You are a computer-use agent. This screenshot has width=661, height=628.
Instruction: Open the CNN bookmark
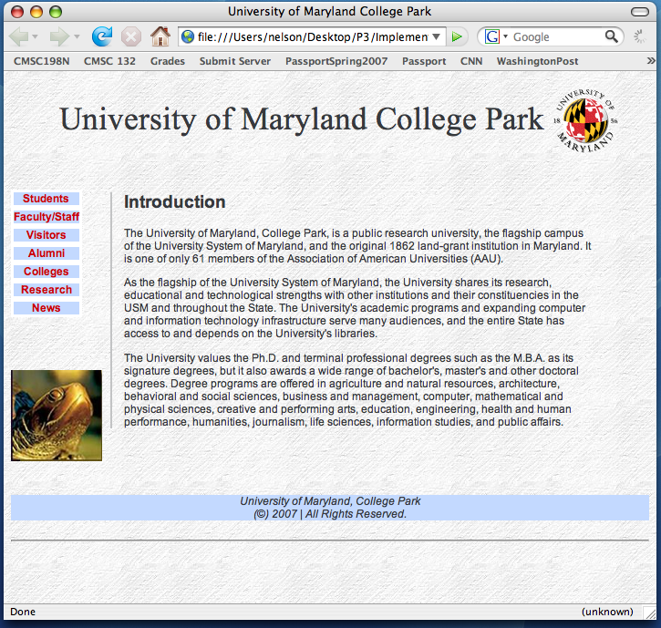point(471,61)
